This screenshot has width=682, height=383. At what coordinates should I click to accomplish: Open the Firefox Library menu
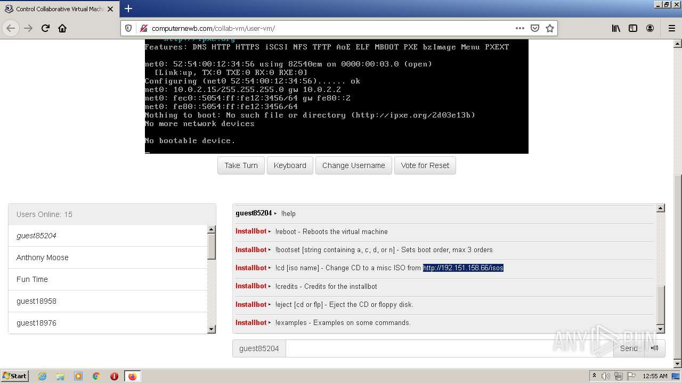point(616,28)
